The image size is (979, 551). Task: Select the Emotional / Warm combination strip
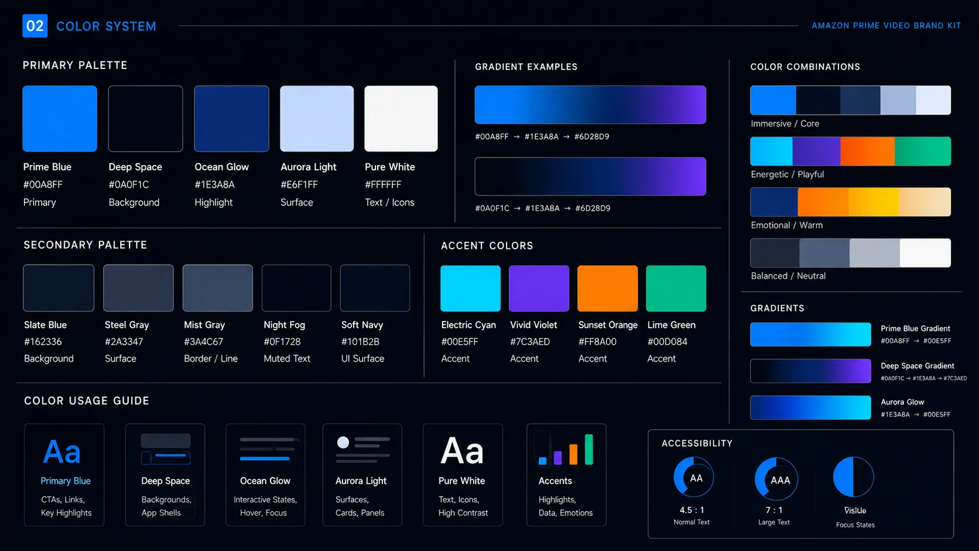(850, 202)
